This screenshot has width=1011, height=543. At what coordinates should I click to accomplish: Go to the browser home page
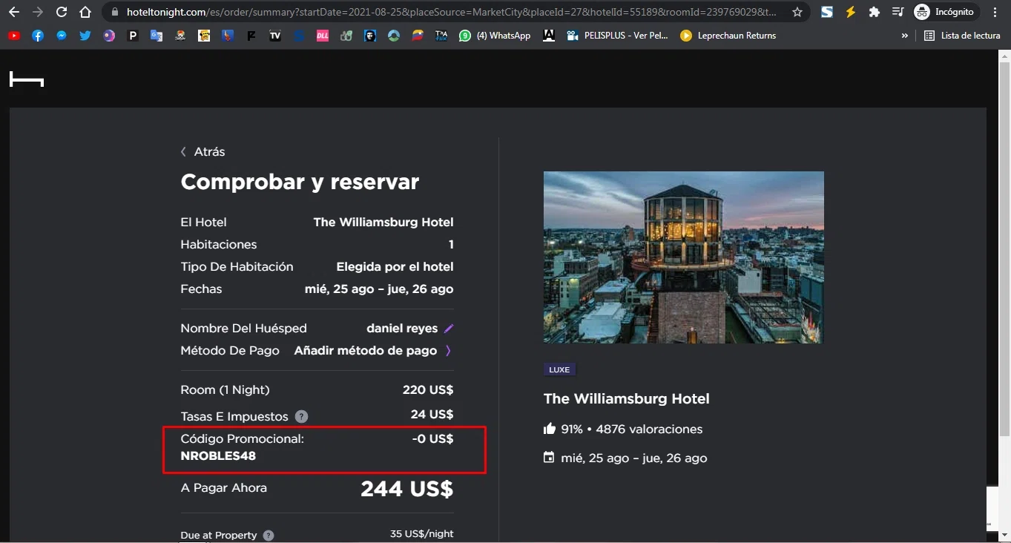[85, 12]
